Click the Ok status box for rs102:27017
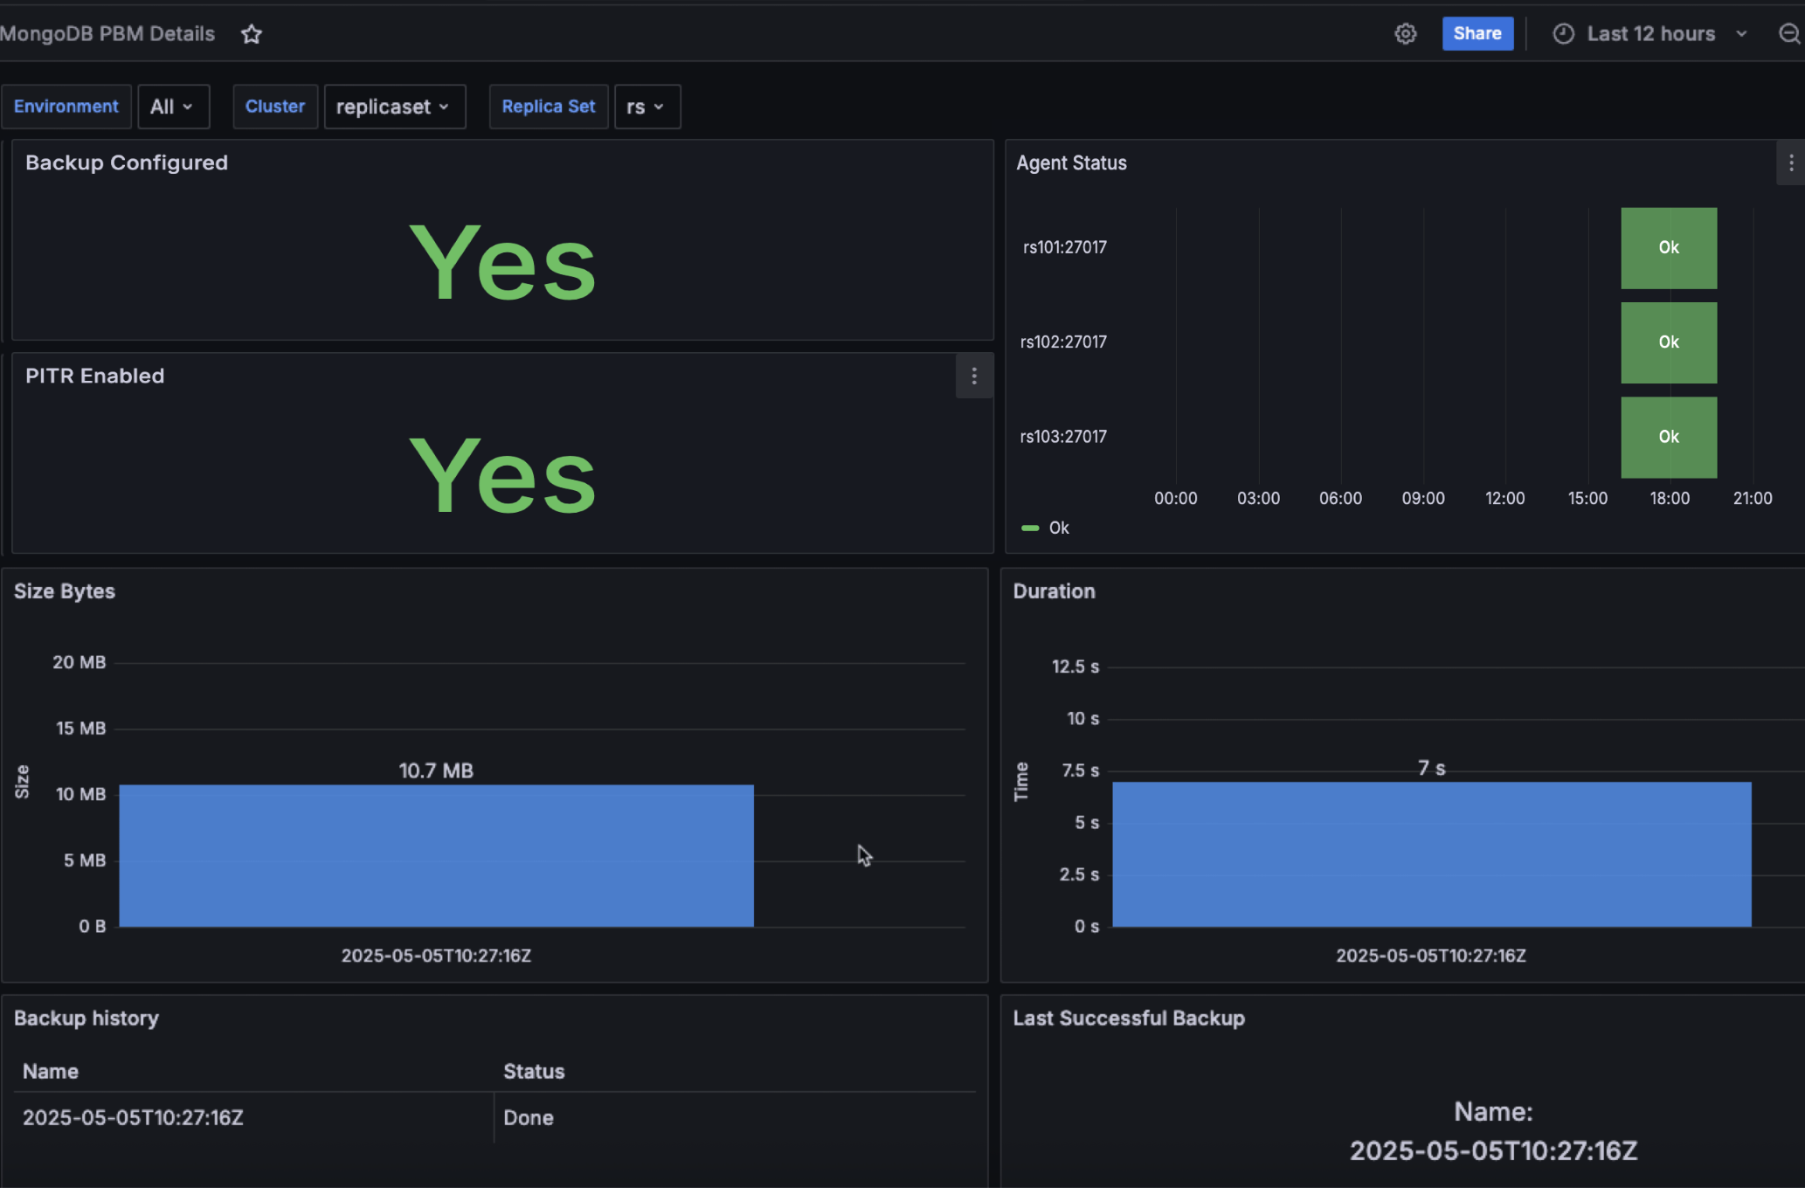 1668,342
